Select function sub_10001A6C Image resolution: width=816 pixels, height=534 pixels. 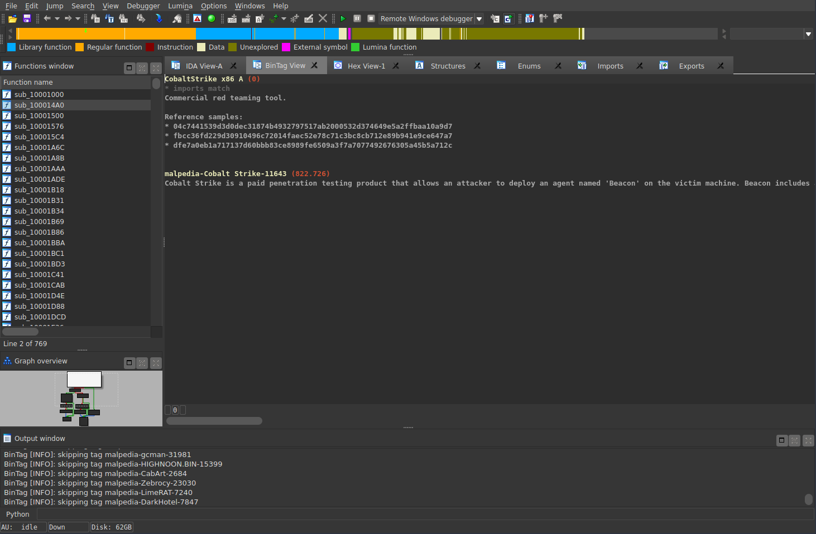(x=75, y=147)
